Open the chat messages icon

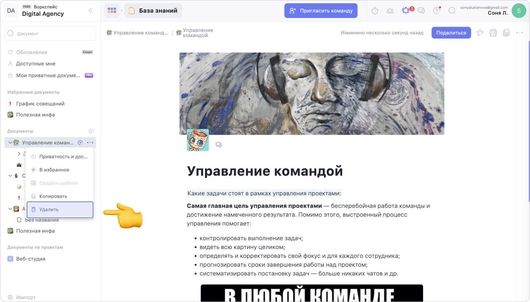point(421,11)
